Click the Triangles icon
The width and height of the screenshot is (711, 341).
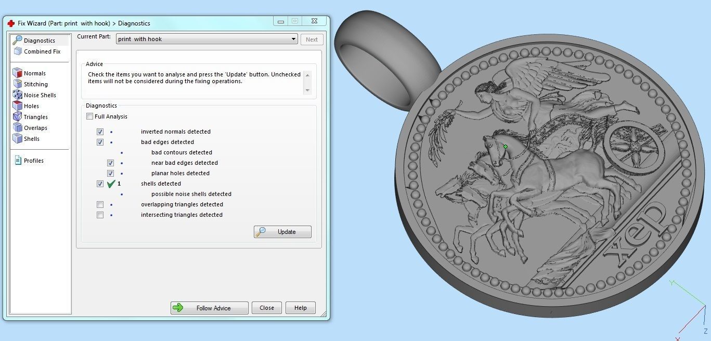coord(18,116)
